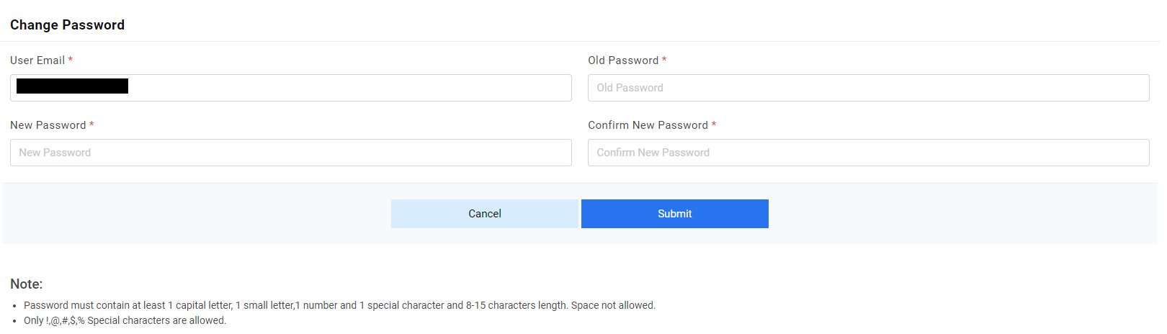Click the red asterisk next to New Password
The width and height of the screenshot is (1167, 334).
[x=91, y=125]
